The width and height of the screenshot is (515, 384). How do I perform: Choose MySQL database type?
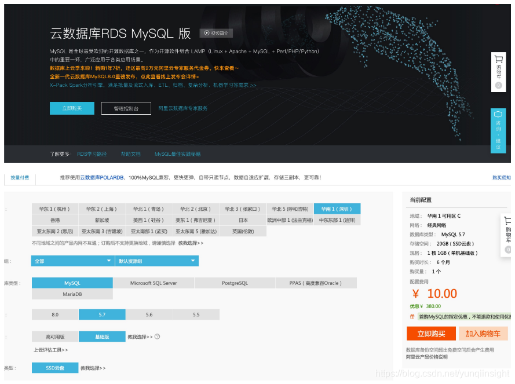pos(72,283)
